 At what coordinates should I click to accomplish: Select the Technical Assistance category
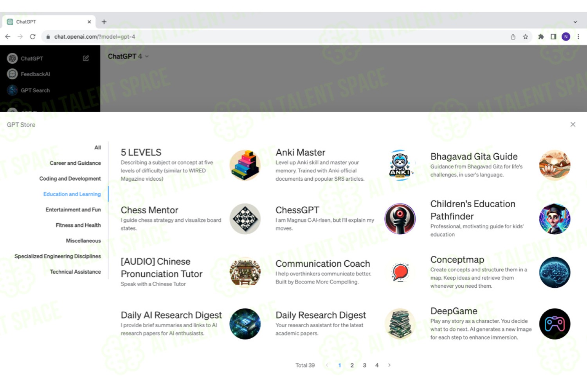(75, 272)
